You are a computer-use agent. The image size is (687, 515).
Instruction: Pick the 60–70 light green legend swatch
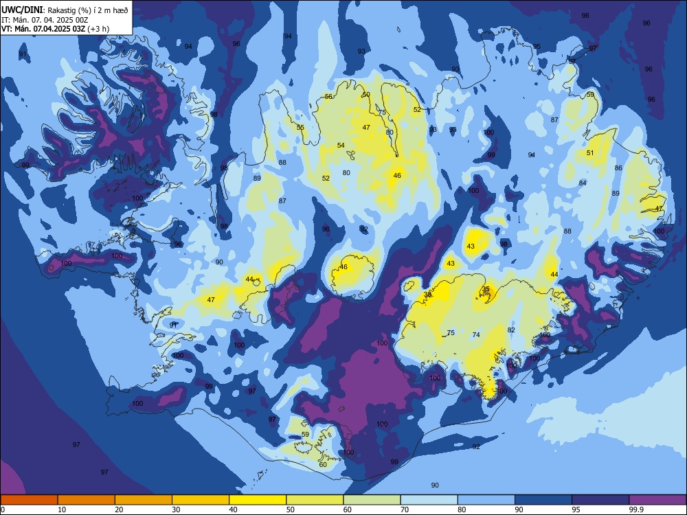pos(372,500)
